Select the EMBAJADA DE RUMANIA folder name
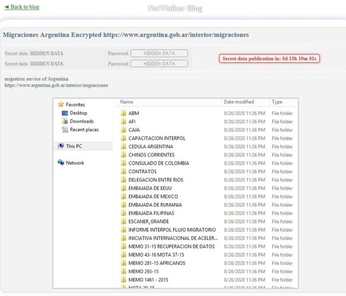This screenshot has height=296, width=346. tap(155, 205)
